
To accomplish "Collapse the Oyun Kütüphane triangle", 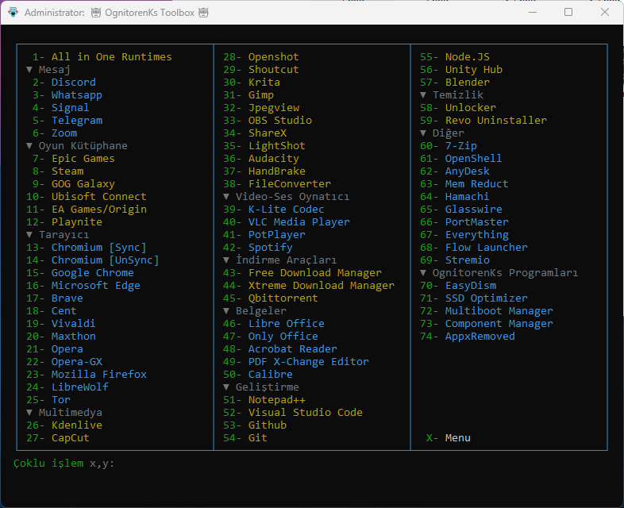I will (29, 146).
